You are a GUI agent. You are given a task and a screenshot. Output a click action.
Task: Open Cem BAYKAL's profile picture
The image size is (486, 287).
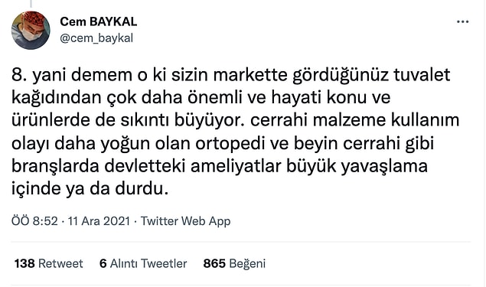(x=31, y=31)
